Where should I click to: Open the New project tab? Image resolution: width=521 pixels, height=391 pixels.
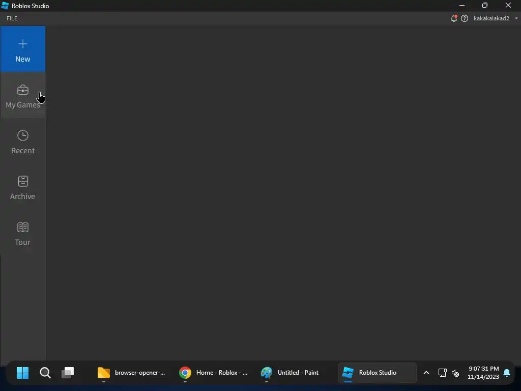pyautogui.click(x=22, y=49)
